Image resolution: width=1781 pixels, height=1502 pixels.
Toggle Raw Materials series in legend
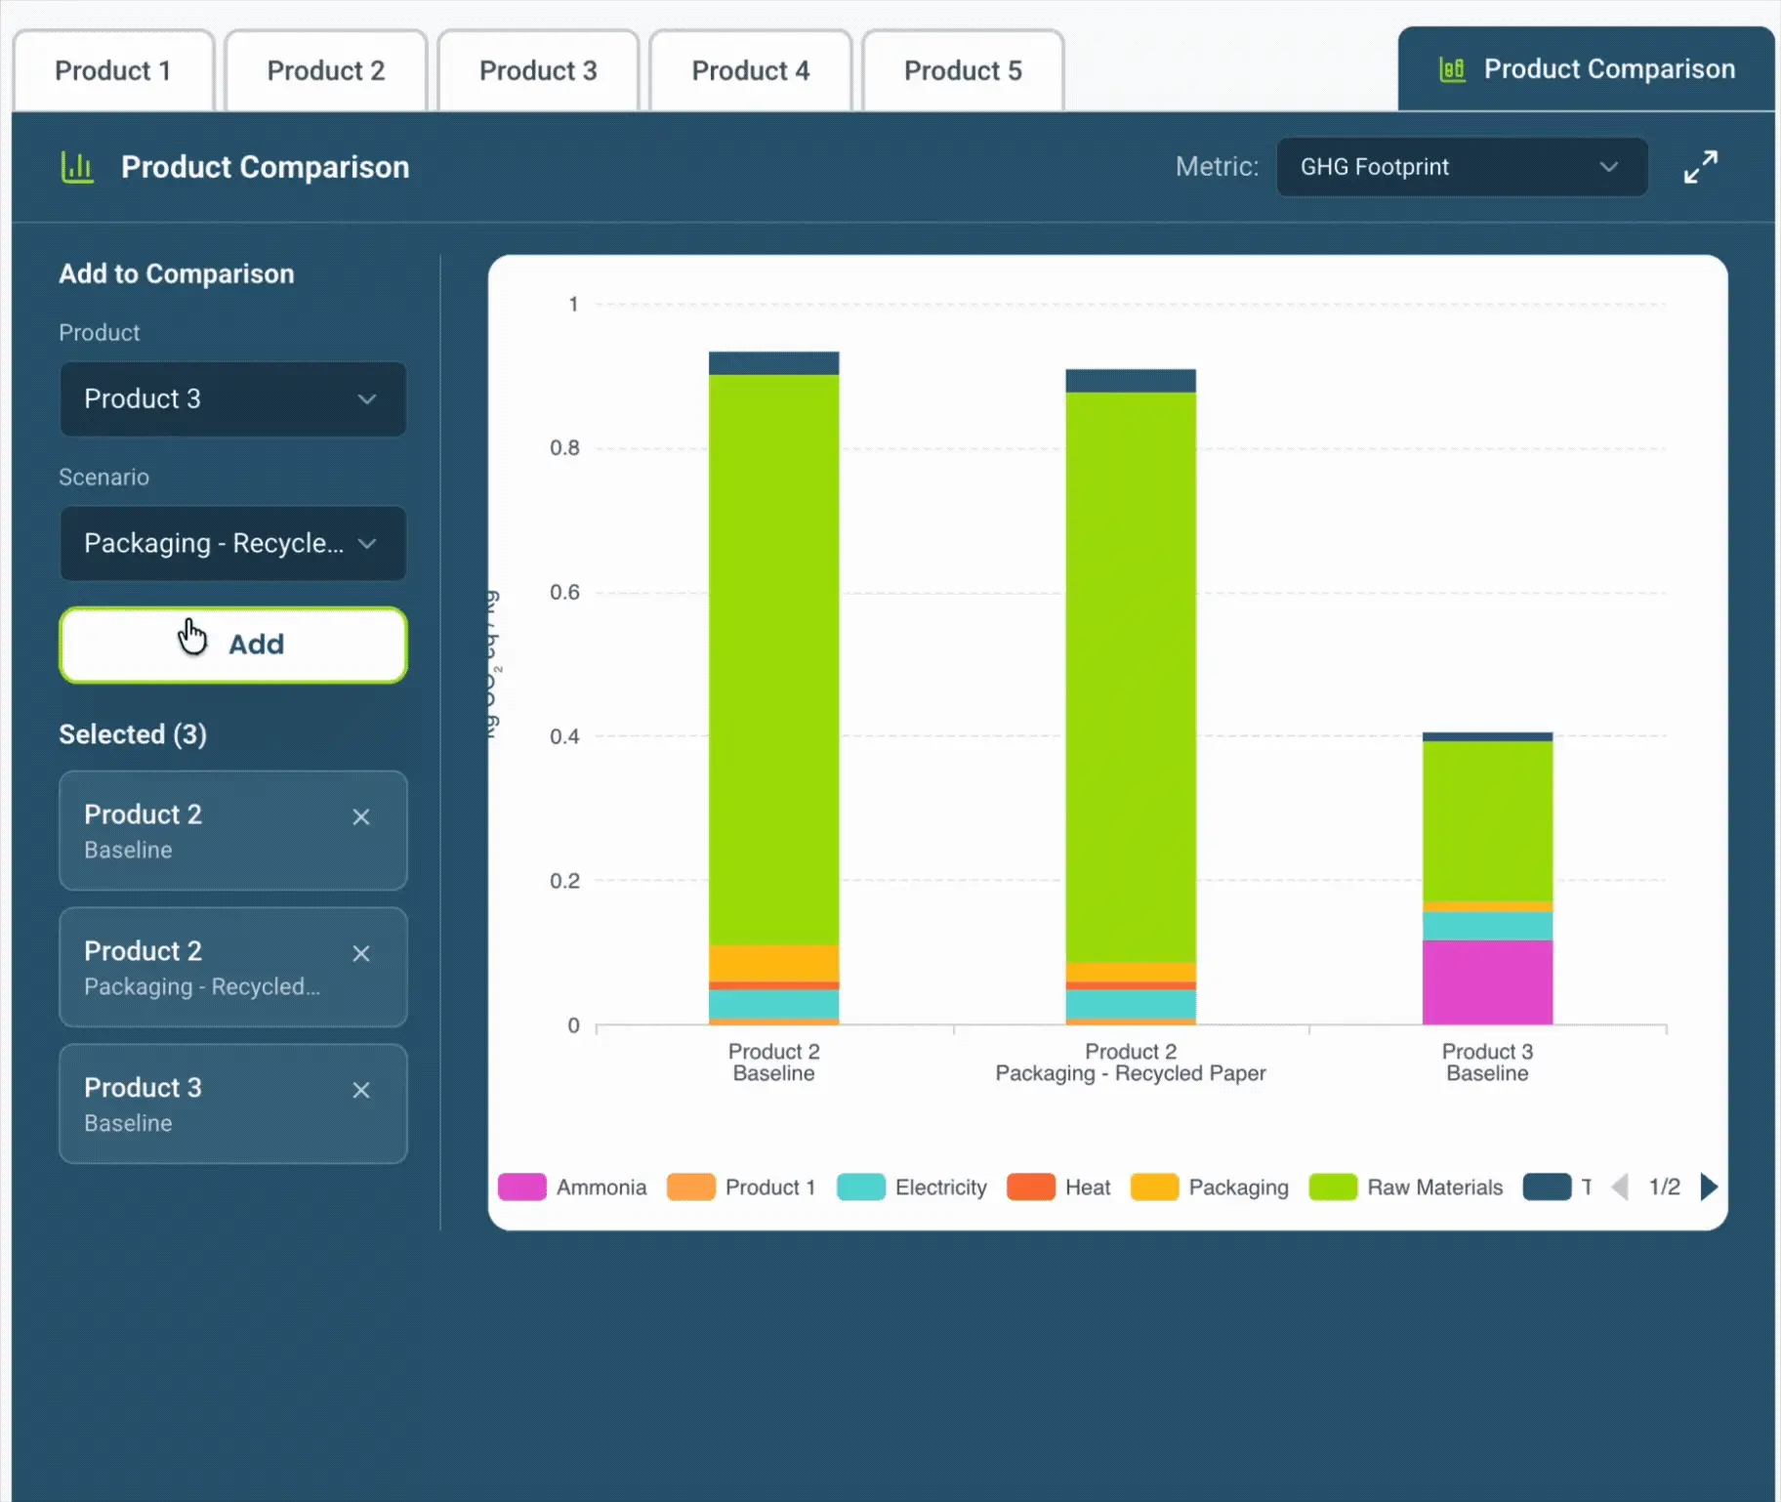pyautogui.click(x=1406, y=1187)
